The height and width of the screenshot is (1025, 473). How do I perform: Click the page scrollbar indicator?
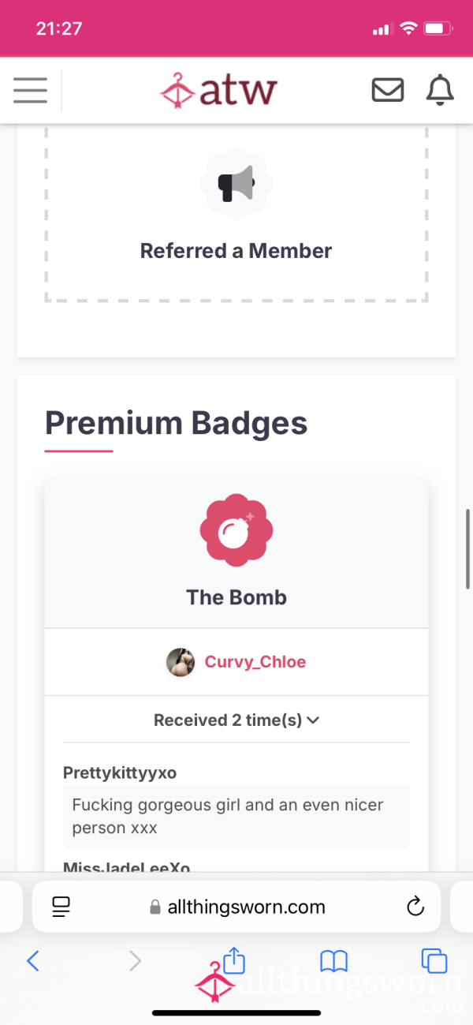[x=468, y=548]
